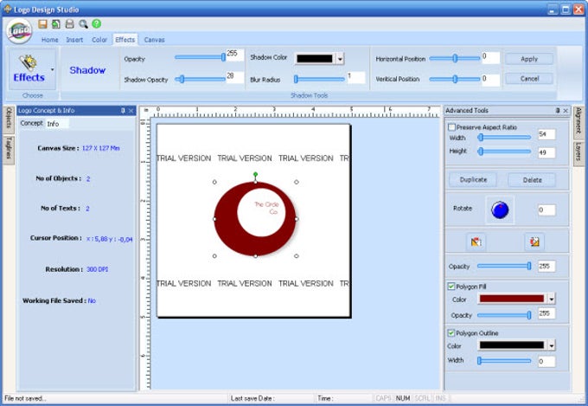Click the Width value field showing 54
Image resolution: width=588 pixels, height=406 pixels.
point(546,134)
